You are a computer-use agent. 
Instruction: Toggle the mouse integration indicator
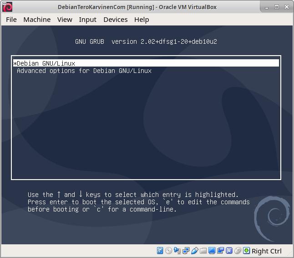click(238, 251)
